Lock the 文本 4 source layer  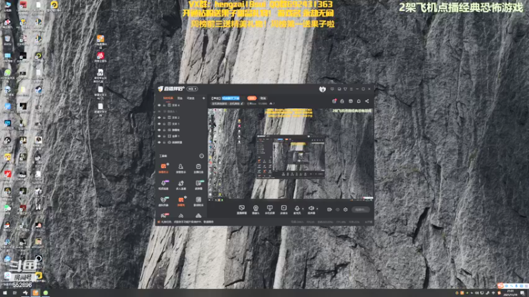[x=164, y=106]
